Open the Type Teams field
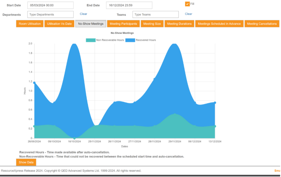 pos(155,15)
